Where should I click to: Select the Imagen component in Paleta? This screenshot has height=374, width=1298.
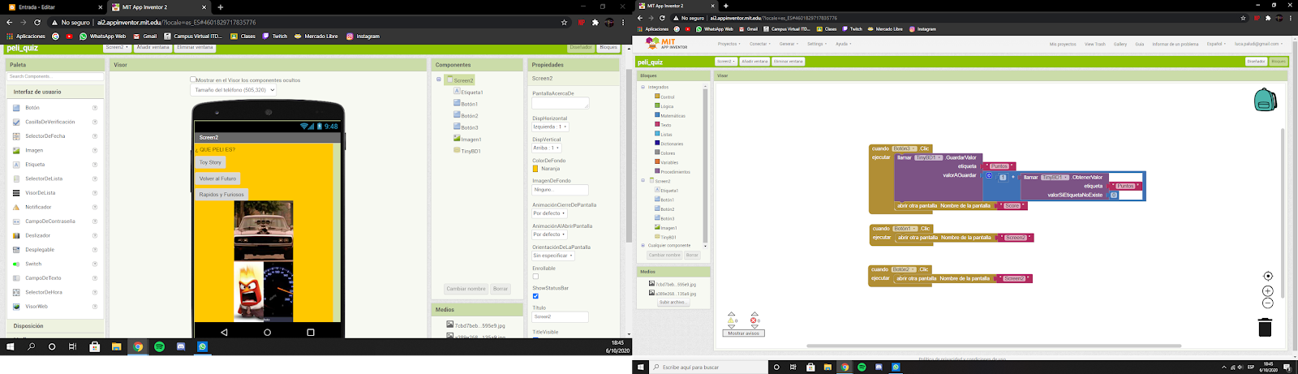click(34, 150)
